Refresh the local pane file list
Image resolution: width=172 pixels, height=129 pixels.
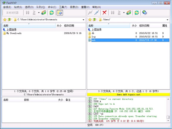[52, 13]
